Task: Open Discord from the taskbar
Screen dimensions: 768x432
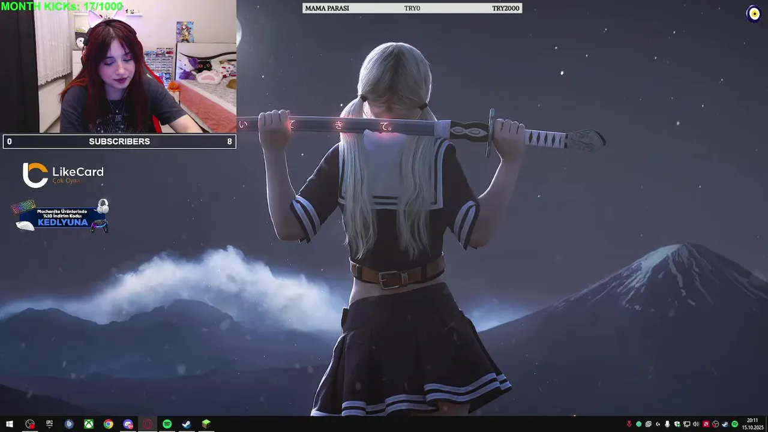Action: 128,424
